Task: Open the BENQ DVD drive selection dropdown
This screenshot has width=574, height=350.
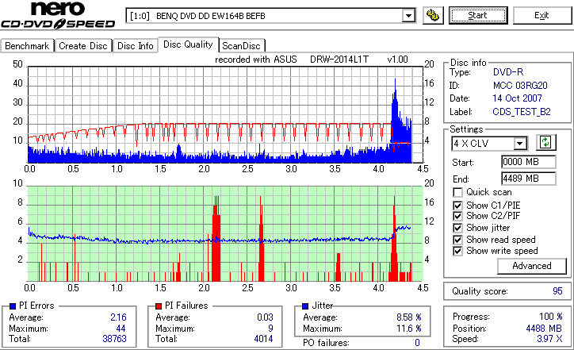Action: tap(270, 16)
